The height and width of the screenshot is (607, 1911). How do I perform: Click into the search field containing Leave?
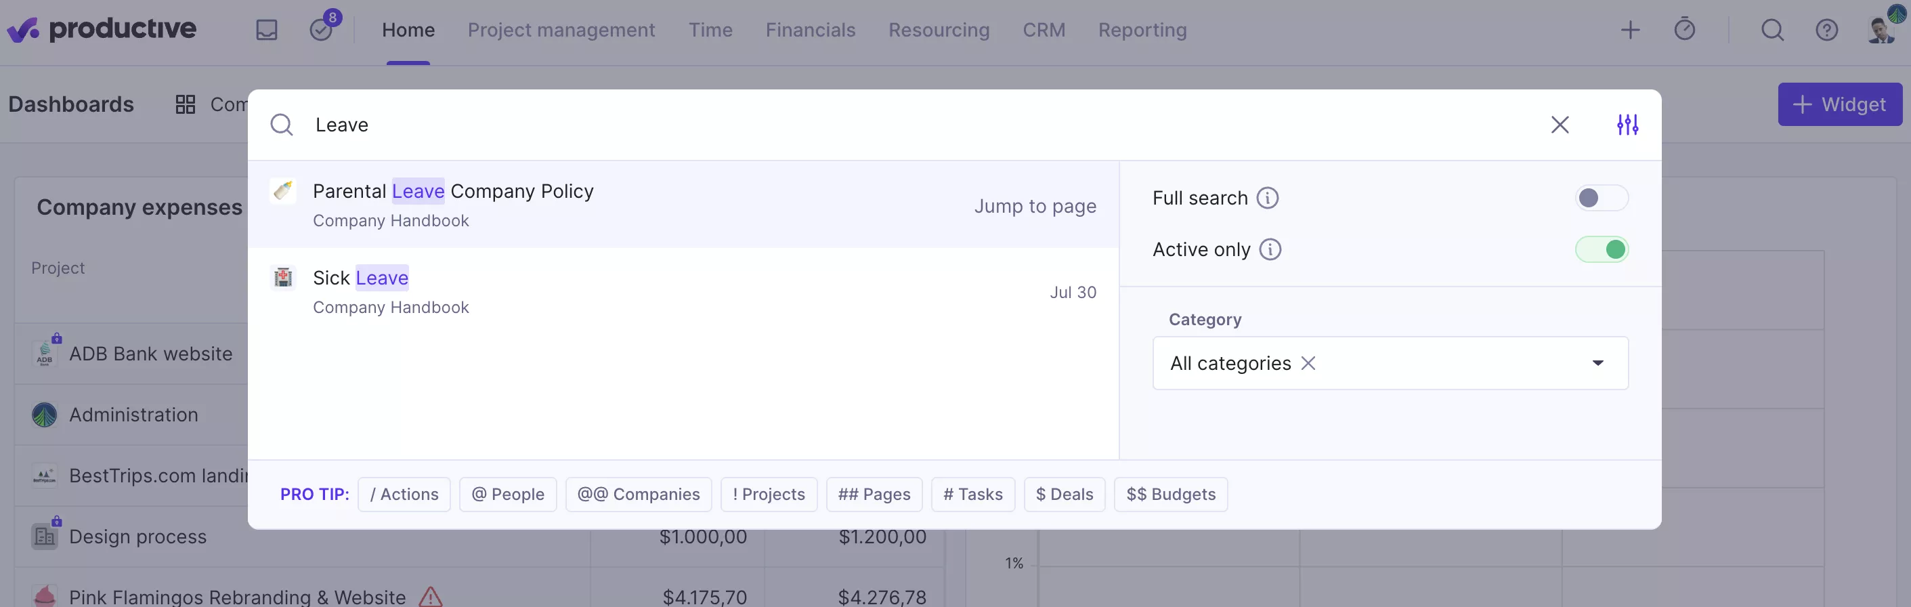click(x=920, y=125)
